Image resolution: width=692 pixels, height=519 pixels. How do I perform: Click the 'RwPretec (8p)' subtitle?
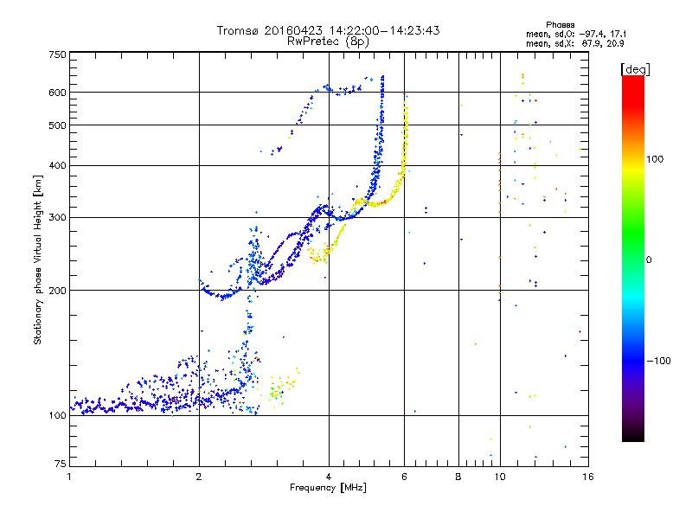(x=328, y=42)
